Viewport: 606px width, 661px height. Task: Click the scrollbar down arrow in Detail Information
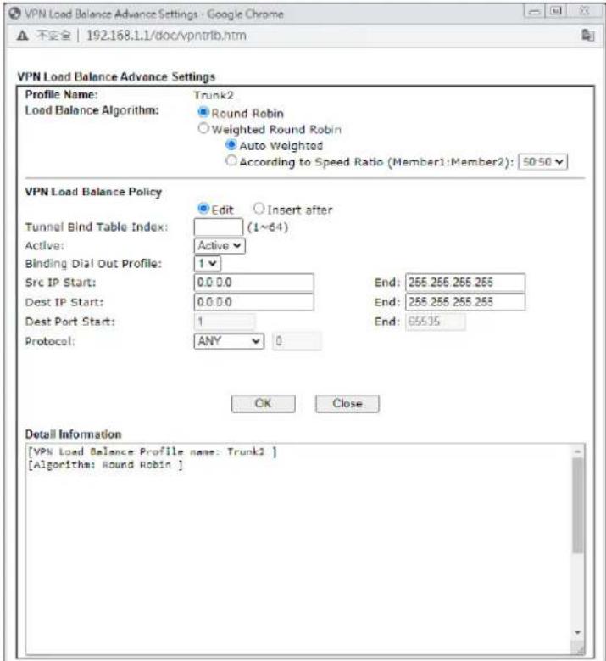(x=578, y=632)
